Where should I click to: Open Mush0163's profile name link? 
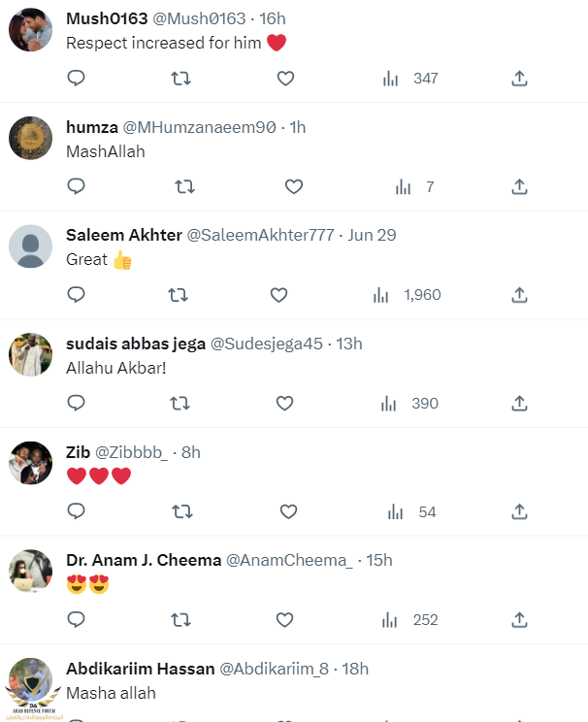[107, 18]
